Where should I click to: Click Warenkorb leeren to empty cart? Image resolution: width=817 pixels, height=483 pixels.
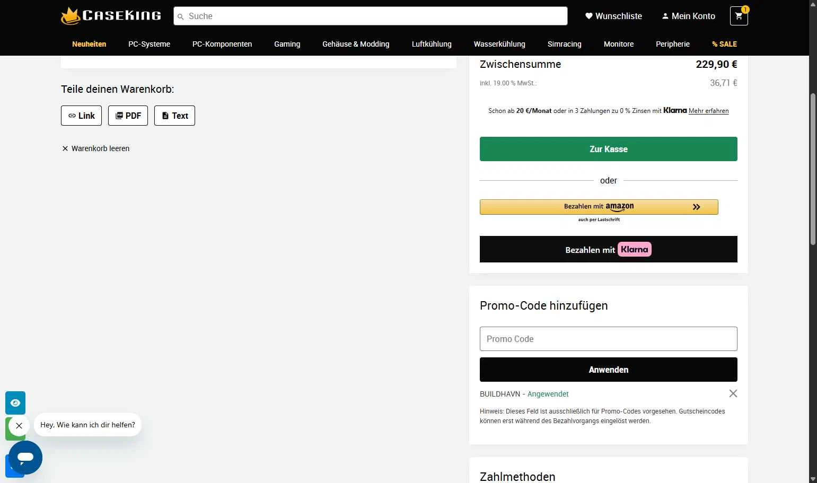[x=95, y=148]
